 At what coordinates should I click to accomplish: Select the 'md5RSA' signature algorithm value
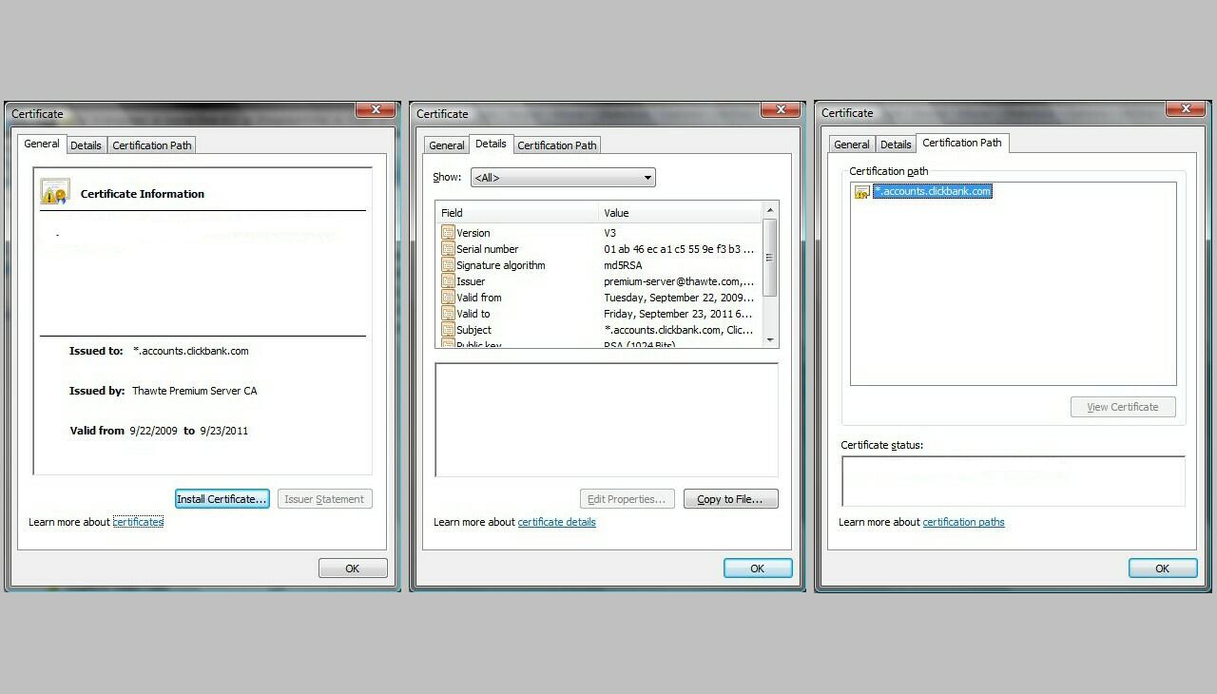click(623, 265)
